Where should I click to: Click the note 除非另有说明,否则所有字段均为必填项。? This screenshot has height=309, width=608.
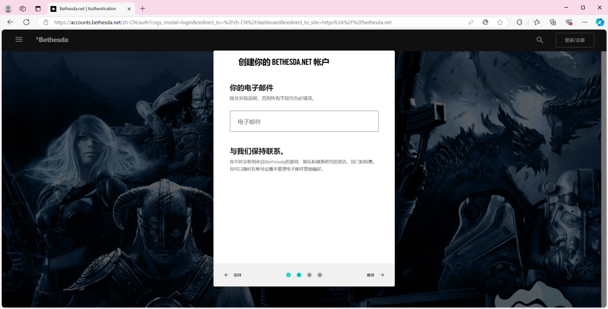pyautogui.click(x=272, y=99)
